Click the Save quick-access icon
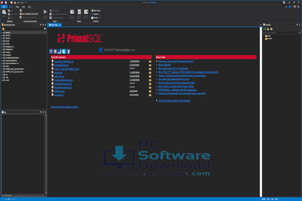This screenshot has height=201, width=302. point(12,3)
